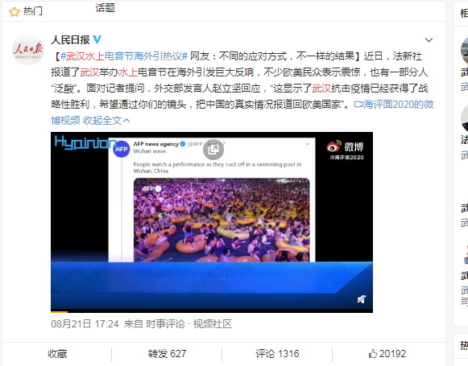Click the blue verified V badge
Viewport: 468px width, 366px height.
[97, 39]
